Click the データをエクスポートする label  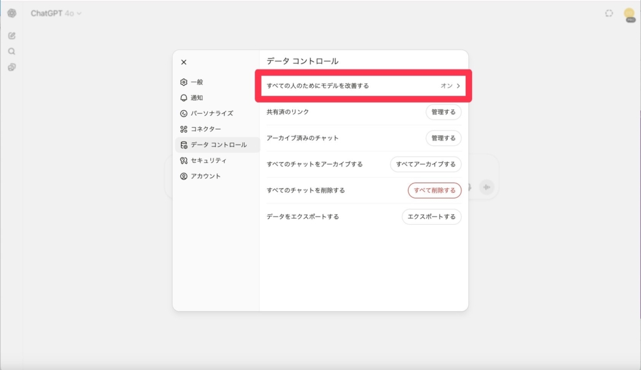pos(303,217)
